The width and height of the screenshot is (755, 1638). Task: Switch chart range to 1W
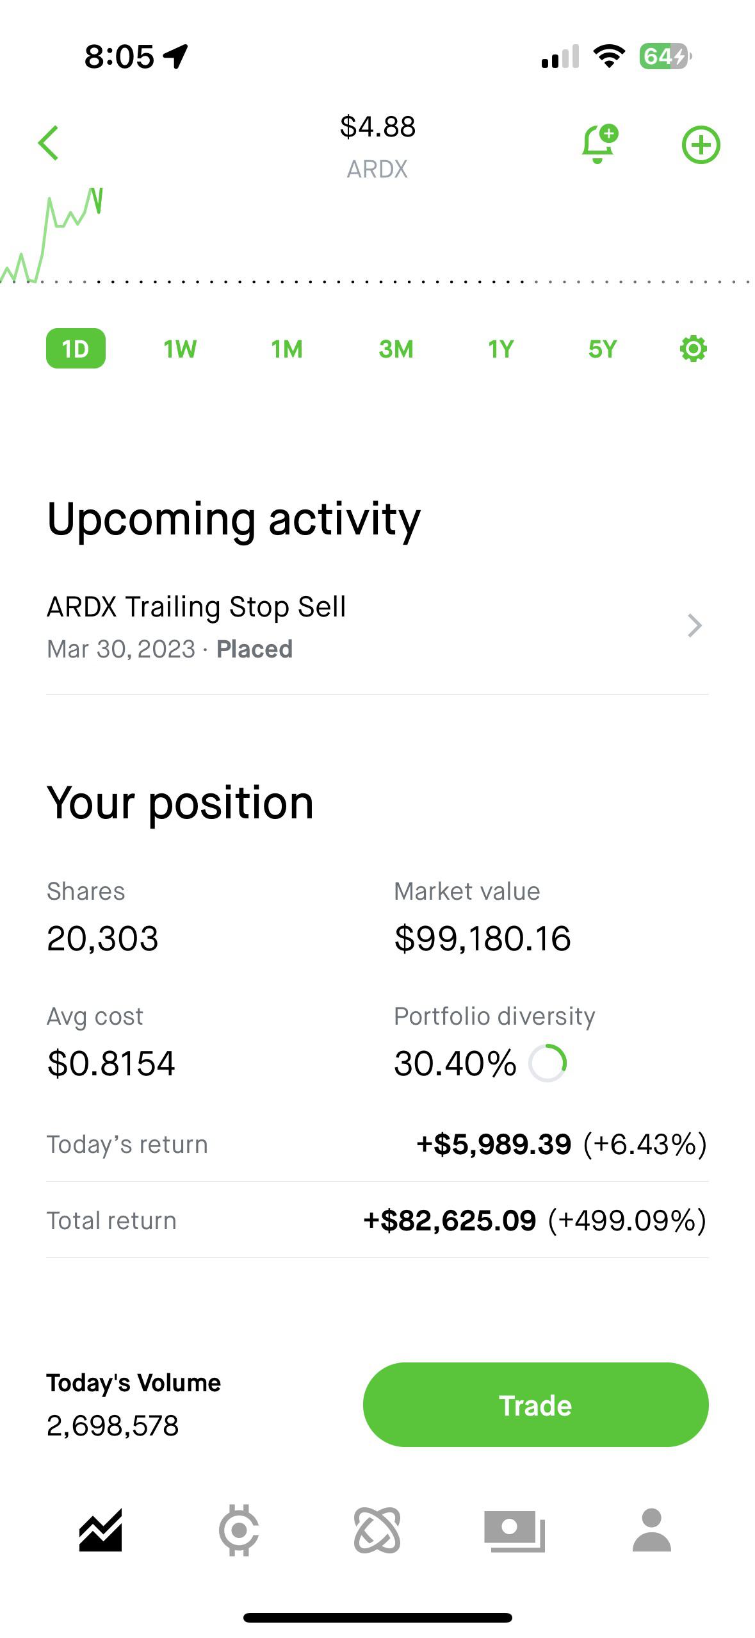point(180,349)
